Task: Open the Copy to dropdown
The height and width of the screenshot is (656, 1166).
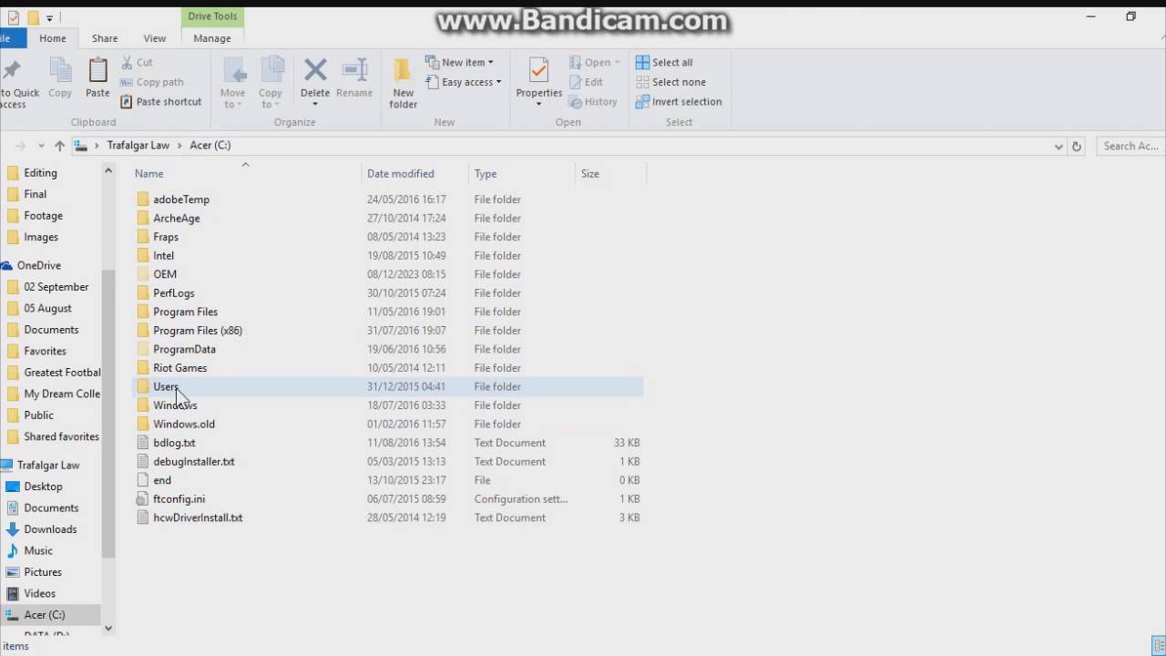Action: pos(270,98)
